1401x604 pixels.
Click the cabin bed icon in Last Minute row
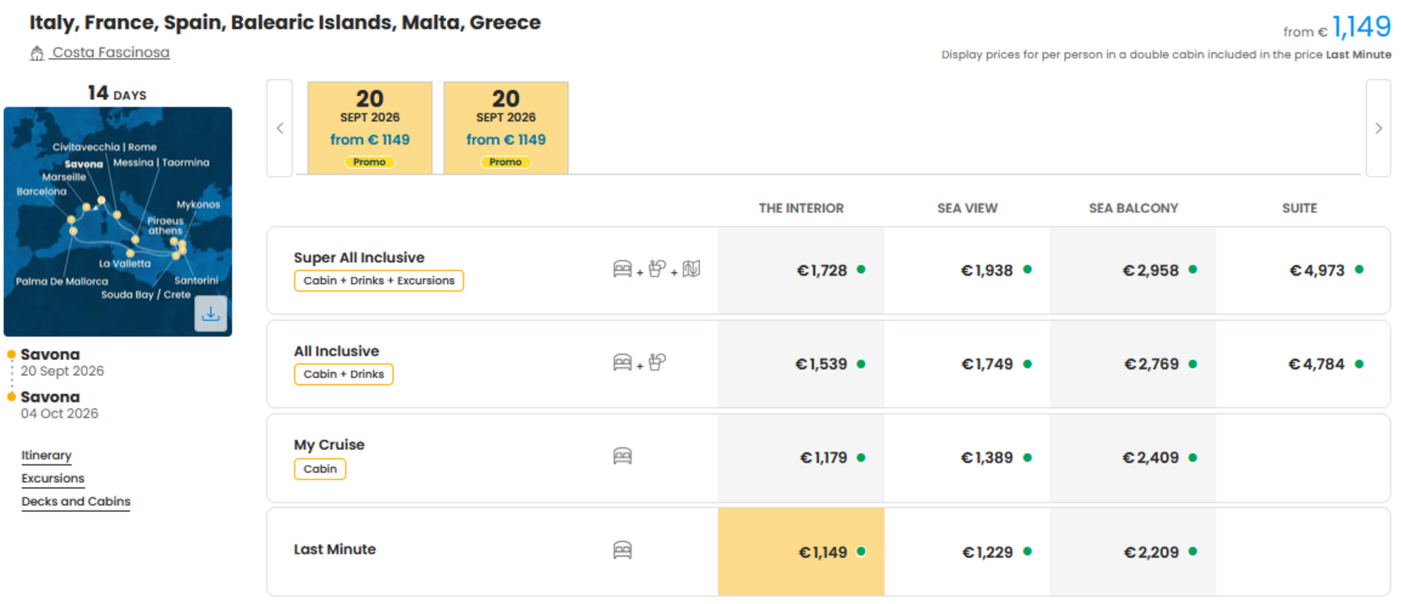[x=622, y=550]
